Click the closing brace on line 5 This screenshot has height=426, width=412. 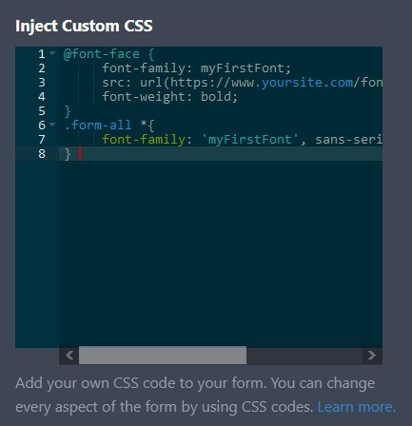pyautogui.click(x=68, y=111)
